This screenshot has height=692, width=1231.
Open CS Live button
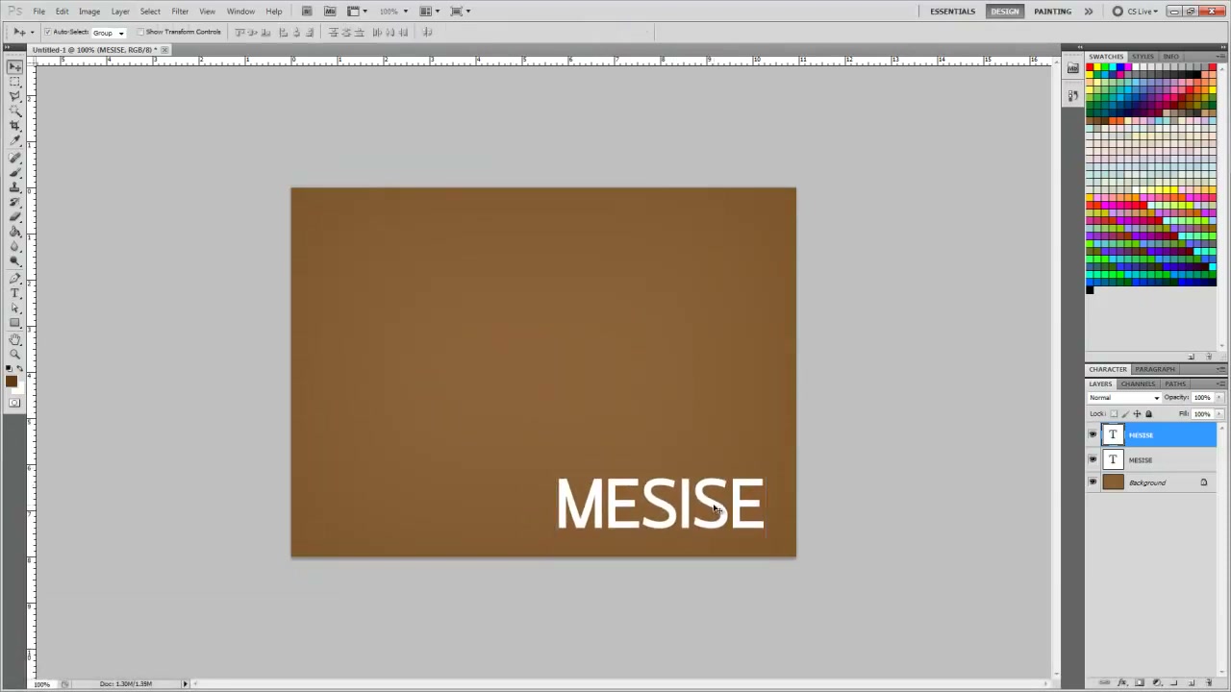pyautogui.click(x=1135, y=12)
